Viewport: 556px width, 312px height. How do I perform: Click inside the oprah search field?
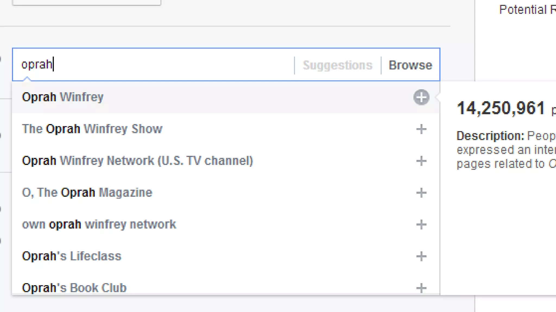(x=163, y=65)
